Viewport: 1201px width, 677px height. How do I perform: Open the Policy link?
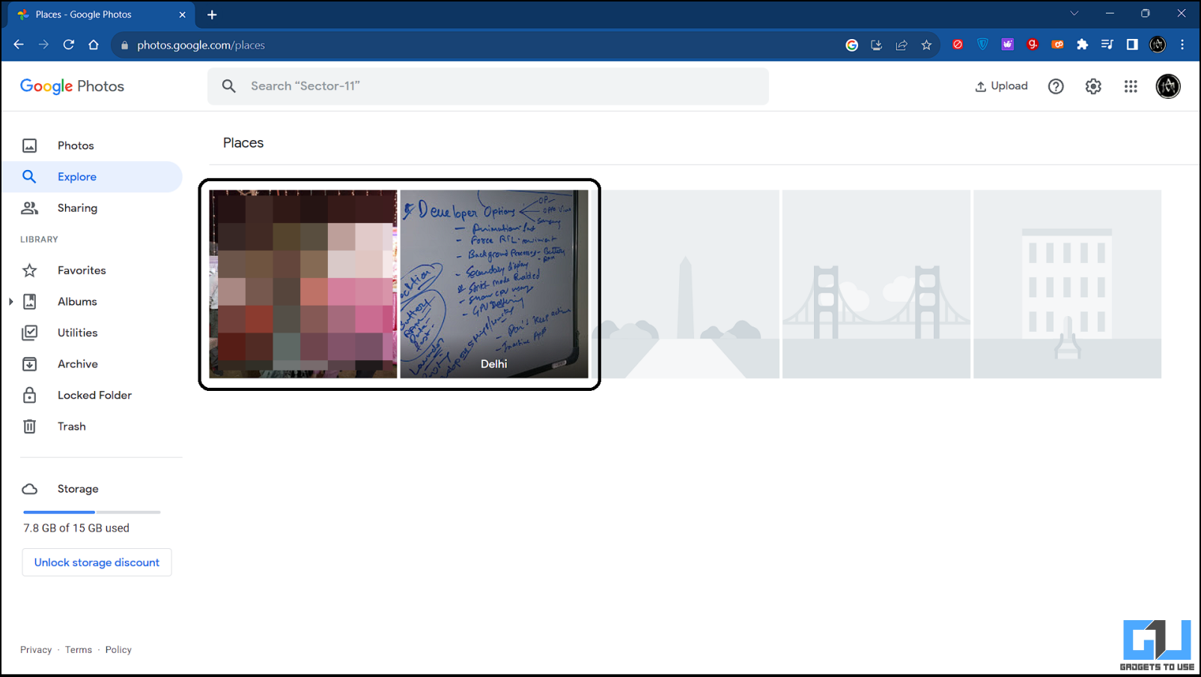[118, 650]
